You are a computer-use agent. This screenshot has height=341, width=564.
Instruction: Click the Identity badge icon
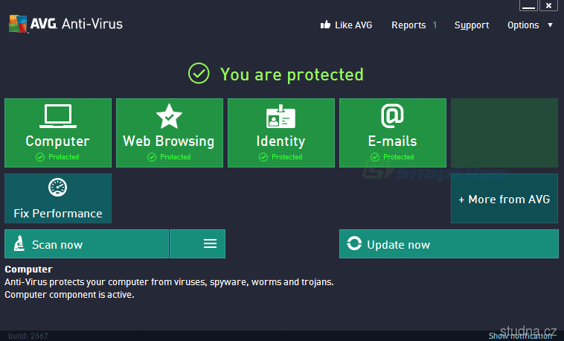[281, 116]
